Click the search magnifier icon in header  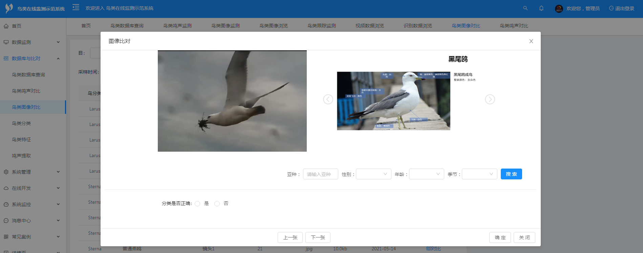pos(525,8)
